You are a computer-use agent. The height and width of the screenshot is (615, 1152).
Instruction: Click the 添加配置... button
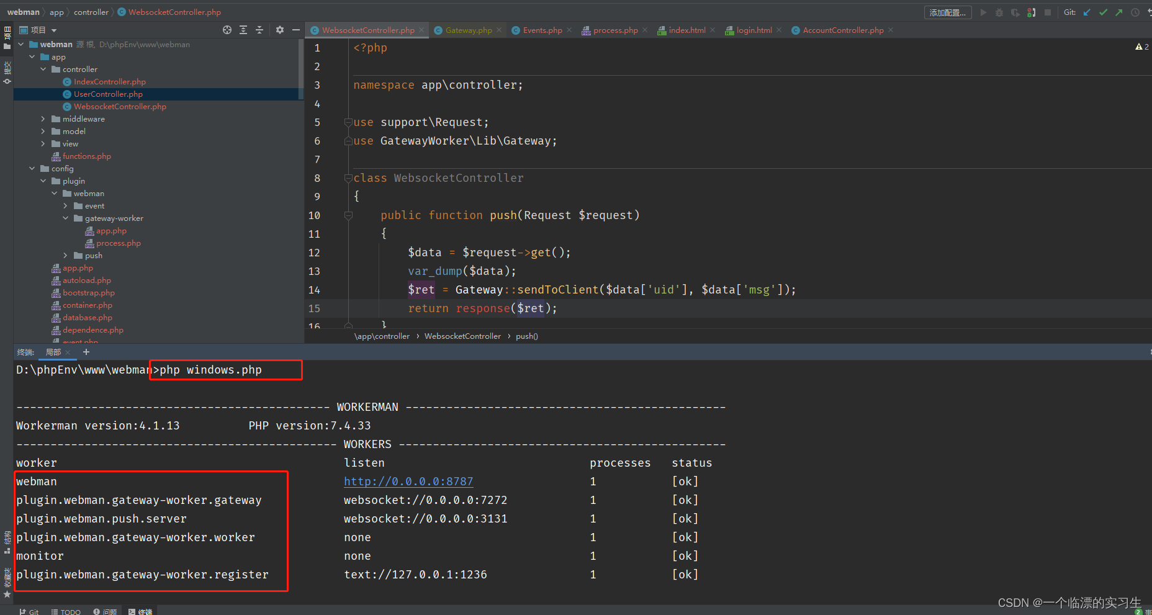click(x=947, y=12)
